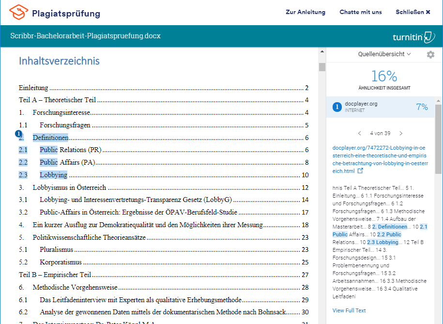Click highlighted '2.2 Public' in source excerpt
443x324 pixels.
pyautogui.click(x=389, y=235)
